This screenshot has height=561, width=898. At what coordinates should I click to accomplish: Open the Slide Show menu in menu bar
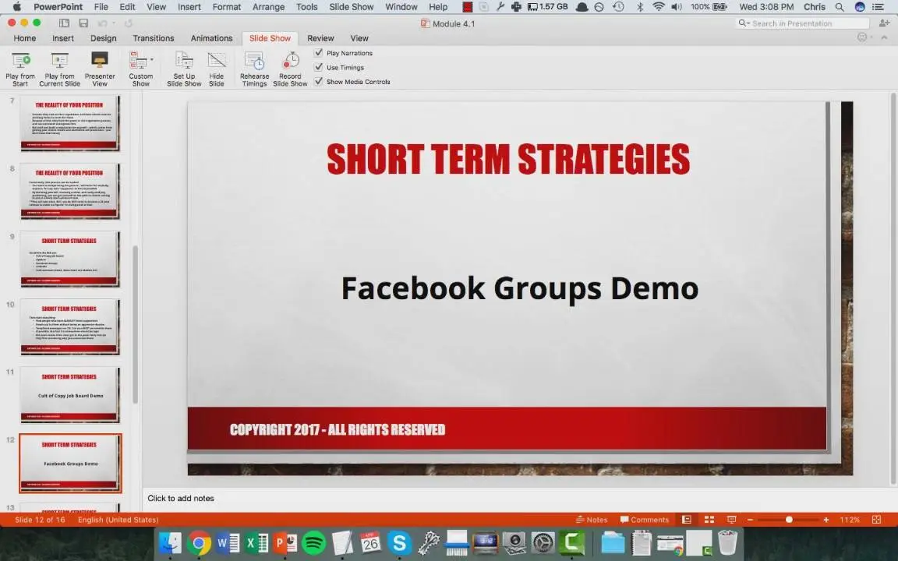point(351,7)
